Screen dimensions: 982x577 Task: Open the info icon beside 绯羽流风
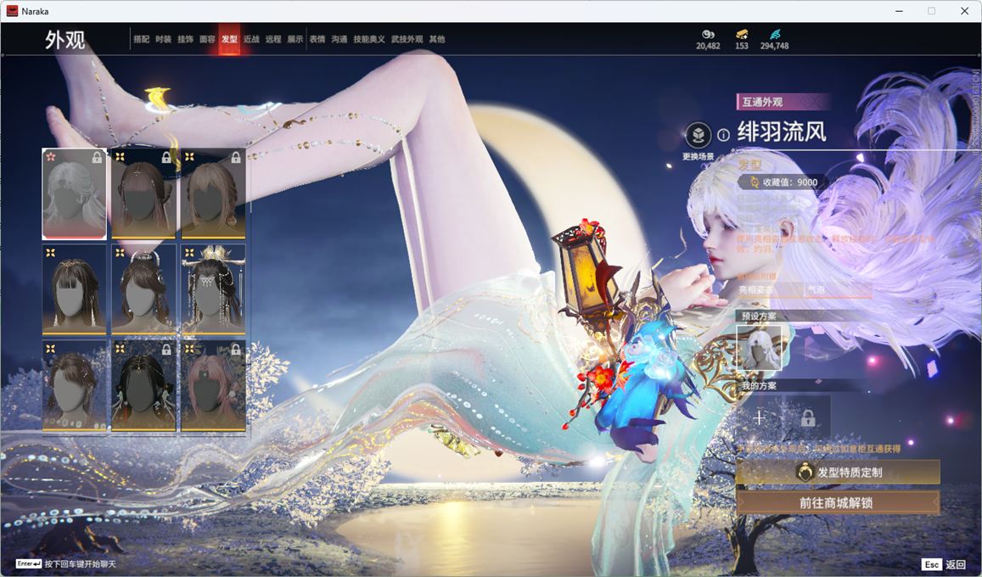723,135
